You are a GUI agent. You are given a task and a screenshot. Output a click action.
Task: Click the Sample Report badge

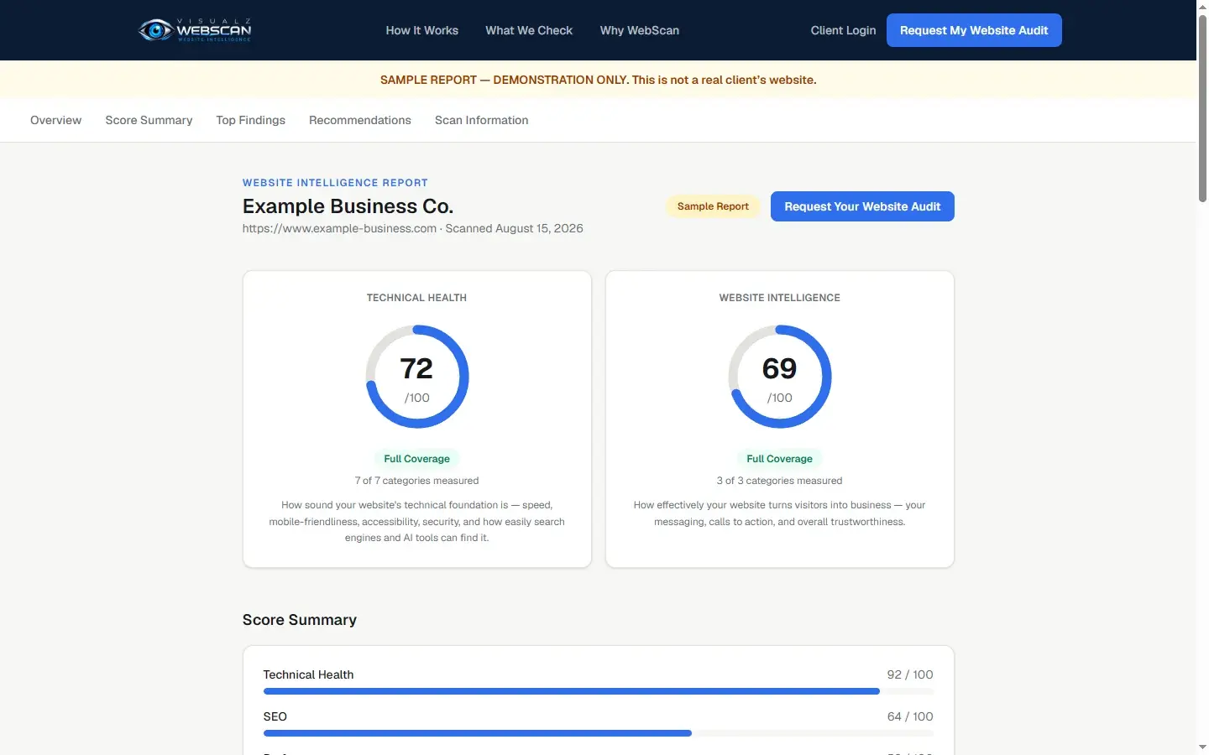713,206
